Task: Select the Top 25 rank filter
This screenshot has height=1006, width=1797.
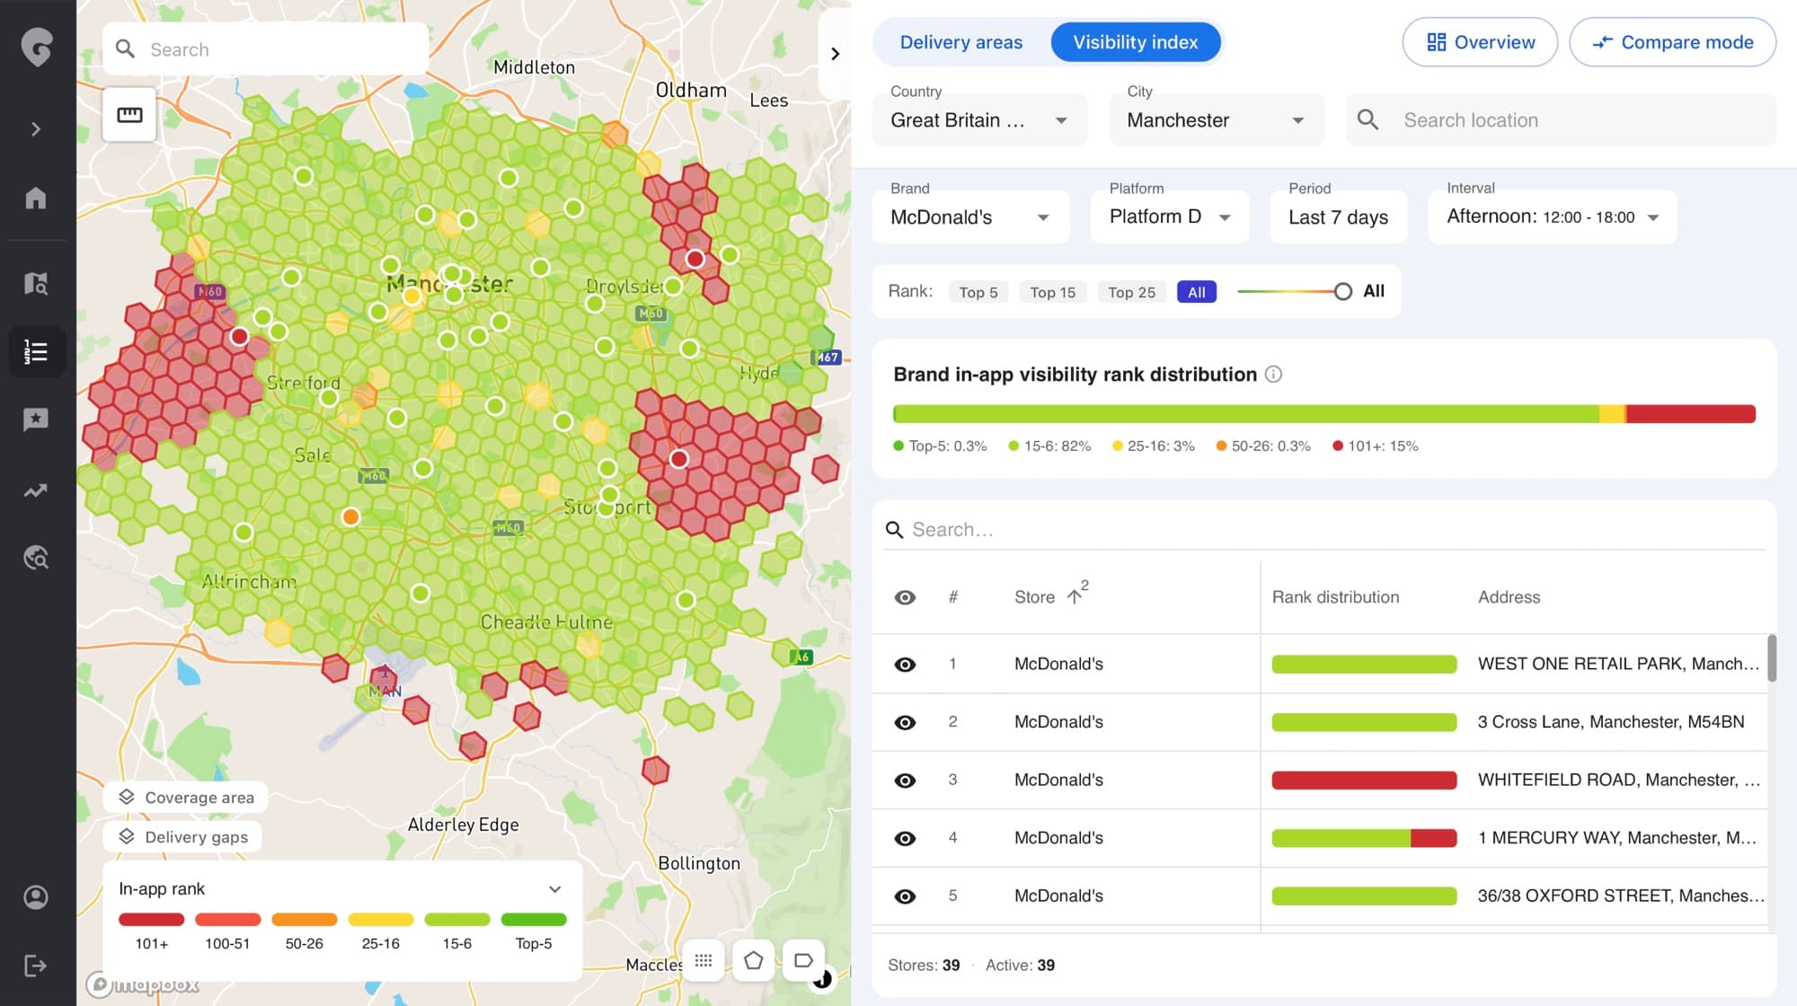Action: point(1131,292)
